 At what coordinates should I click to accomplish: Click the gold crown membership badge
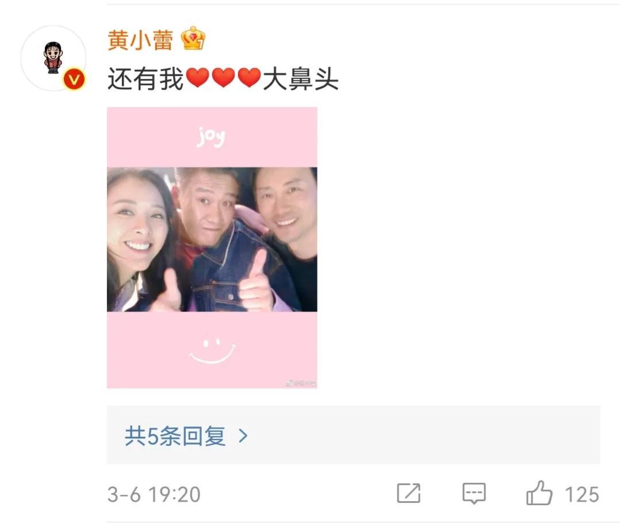tap(193, 39)
